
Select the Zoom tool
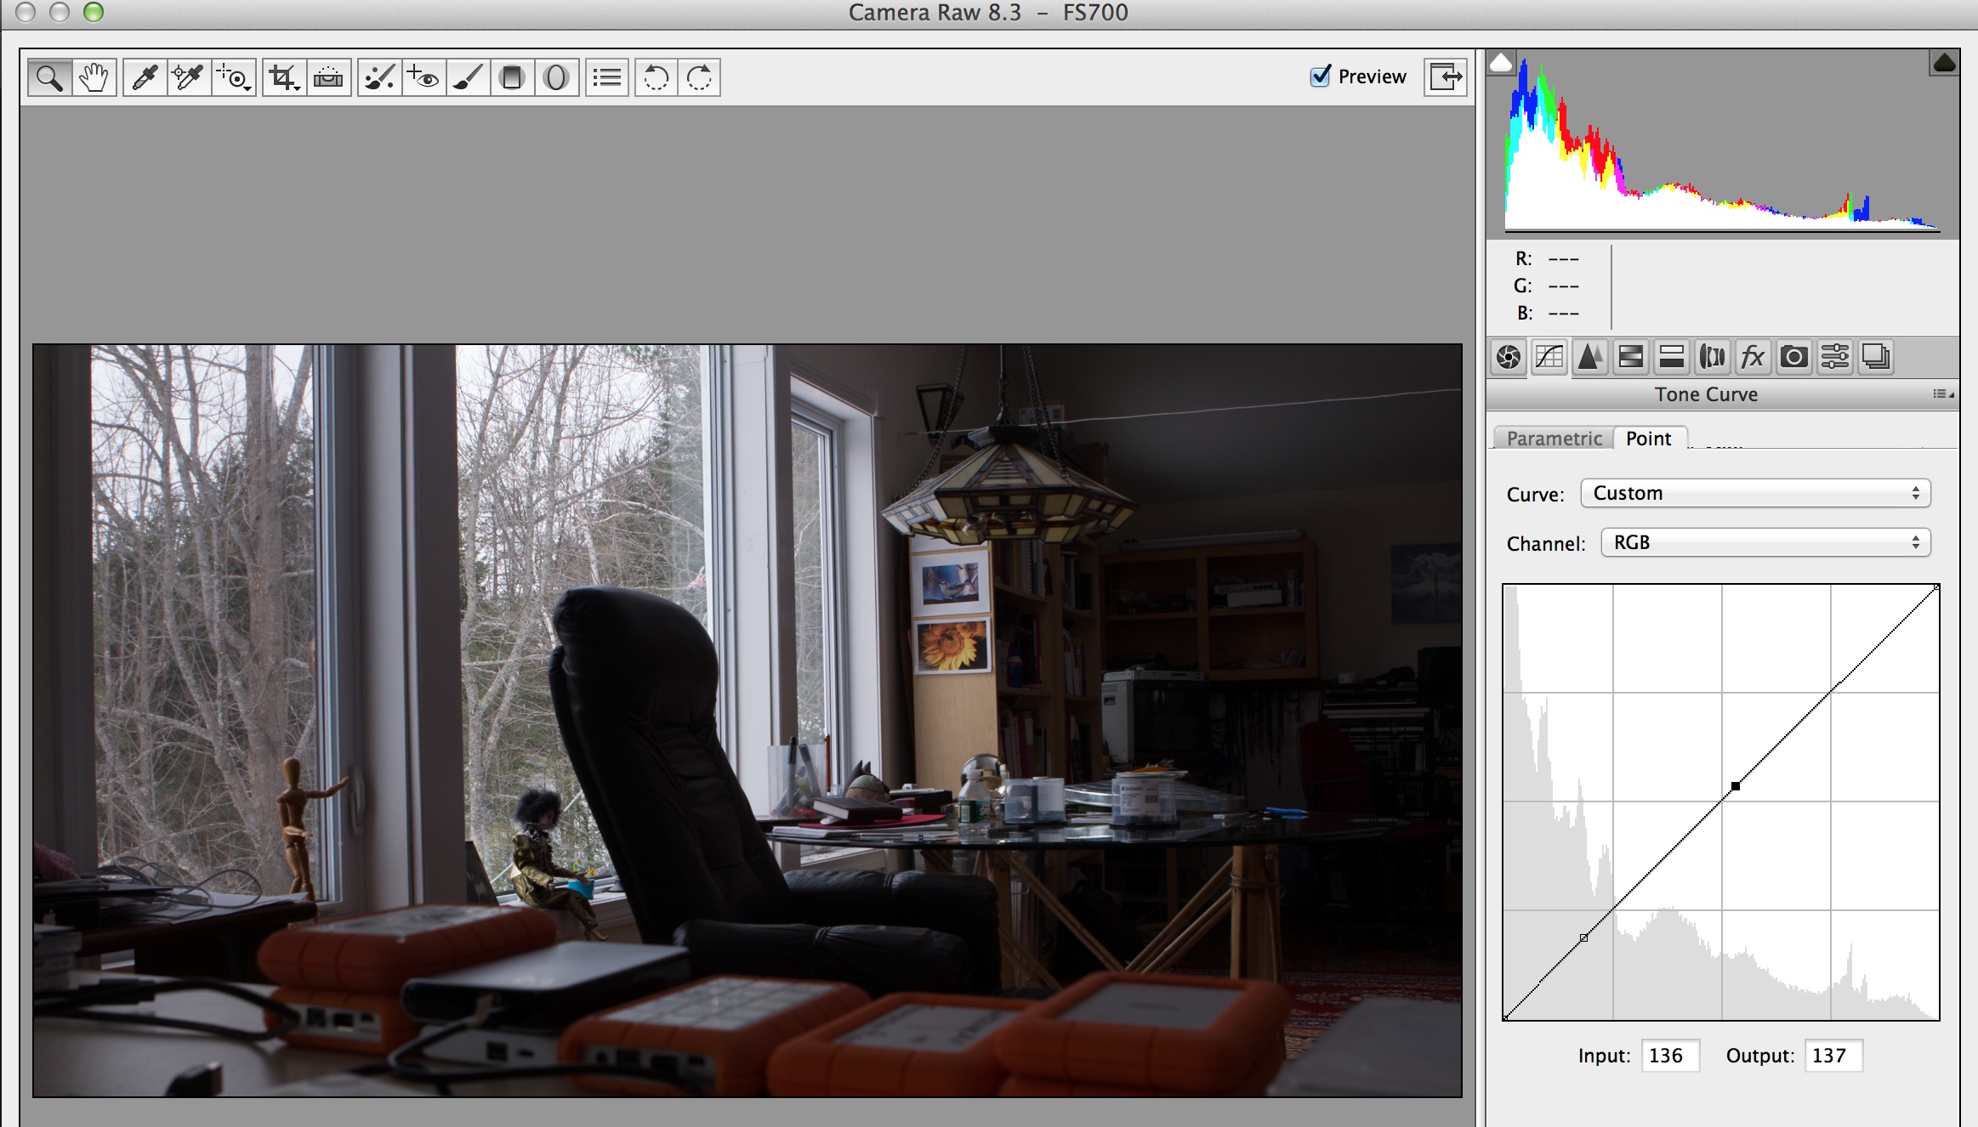(49, 78)
